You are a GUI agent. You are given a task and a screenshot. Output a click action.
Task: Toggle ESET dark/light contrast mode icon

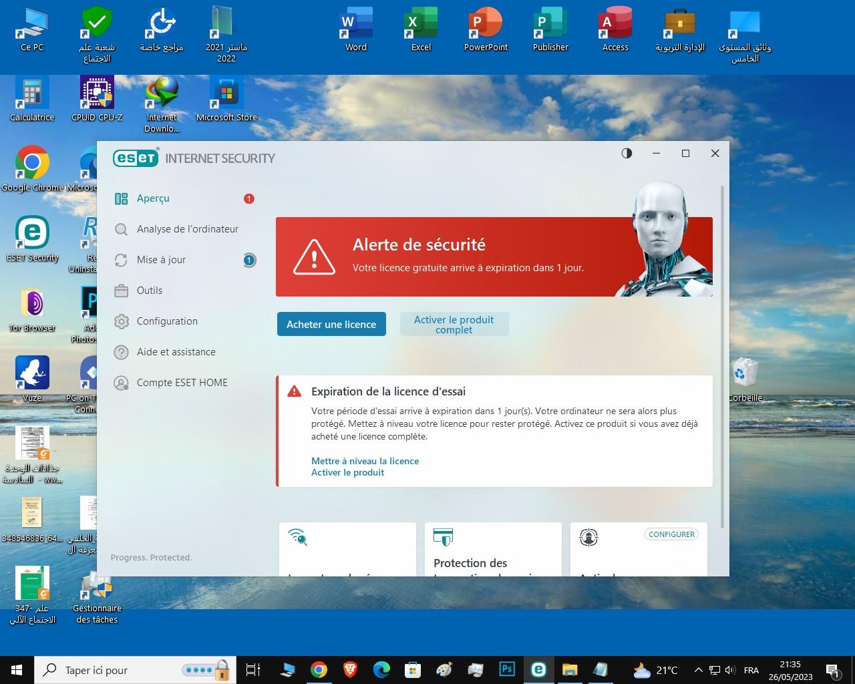pyautogui.click(x=627, y=153)
